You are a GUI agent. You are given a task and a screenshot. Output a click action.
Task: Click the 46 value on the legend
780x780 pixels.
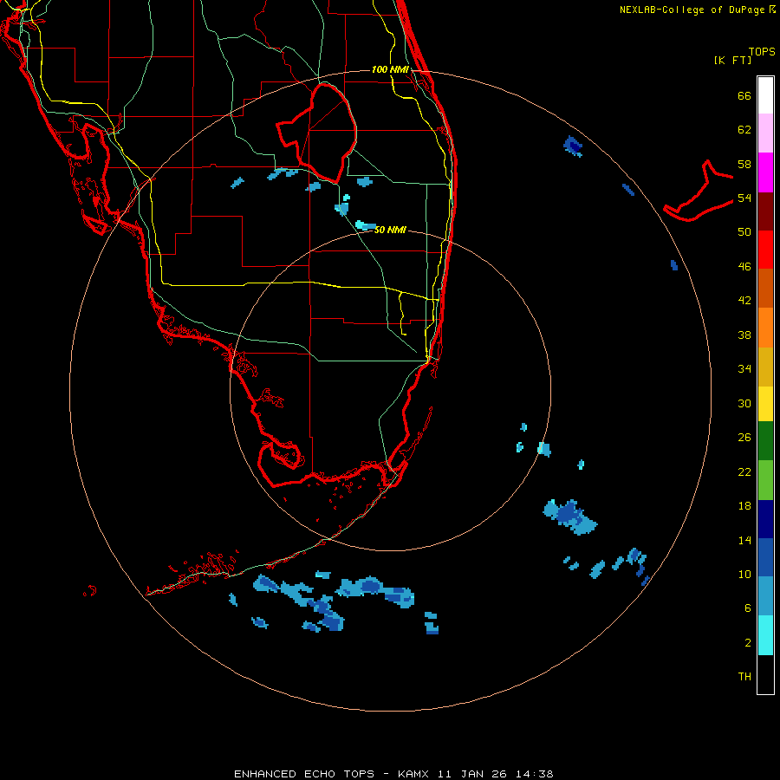tap(744, 267)
